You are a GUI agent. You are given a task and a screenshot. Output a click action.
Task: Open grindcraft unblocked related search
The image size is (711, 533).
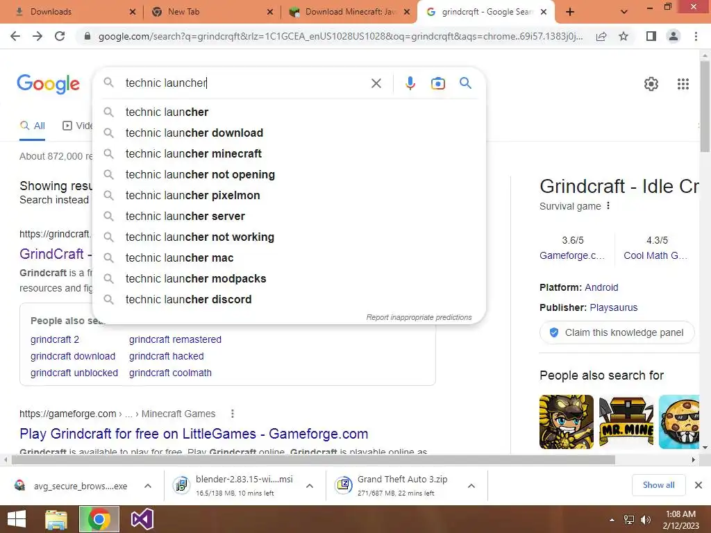tap(74, 373)
